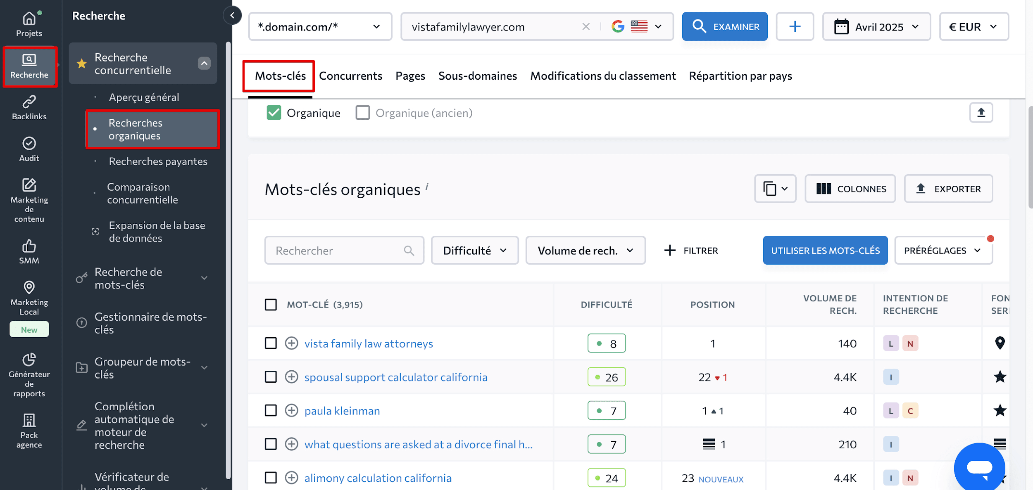Screen dimensions: 1033x490
Task: Open the chat support bubble
Action: click(x=979, y=467)
